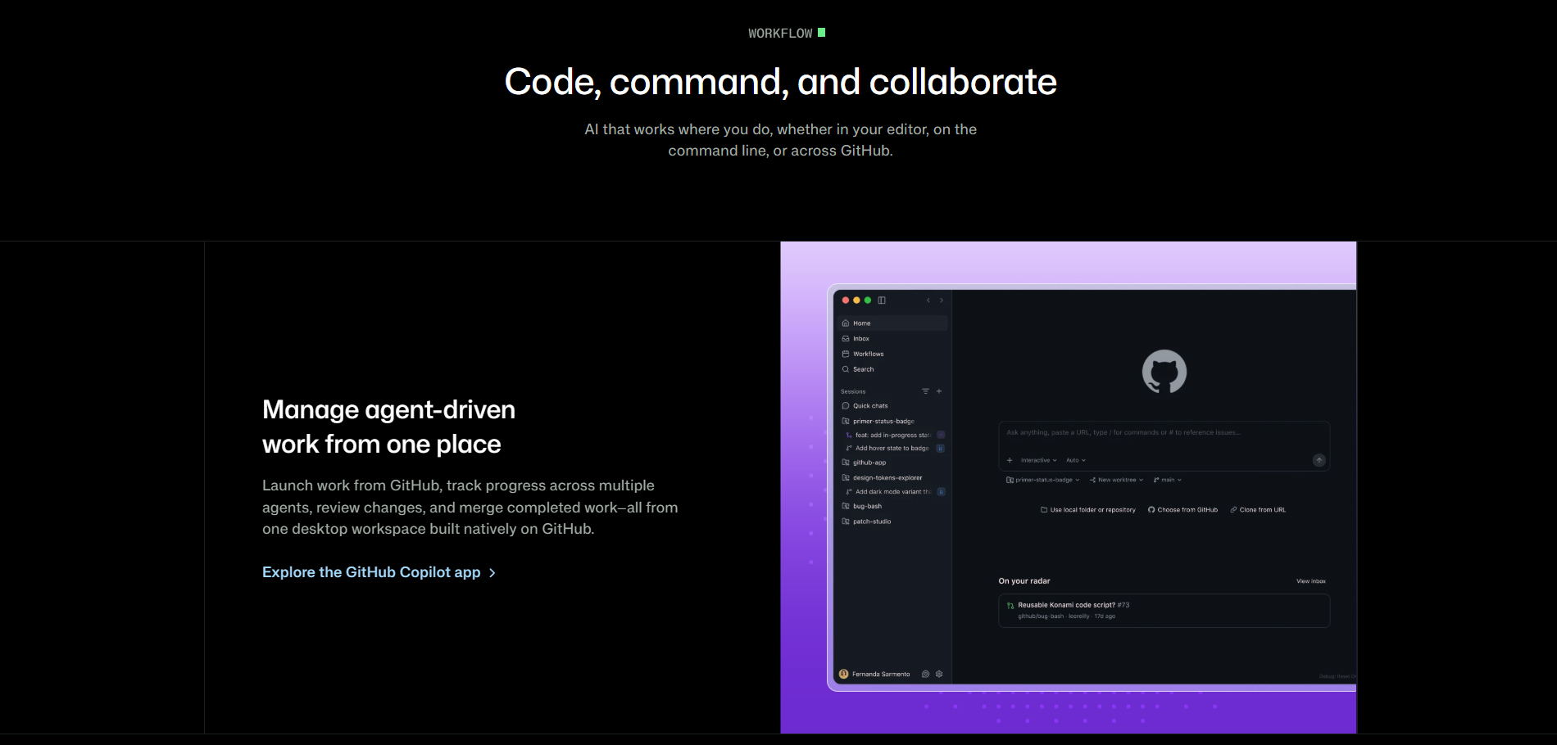Open the feat: add in-progress session
The width and height of the screenshot is (1557, 745).
(893, 436)
